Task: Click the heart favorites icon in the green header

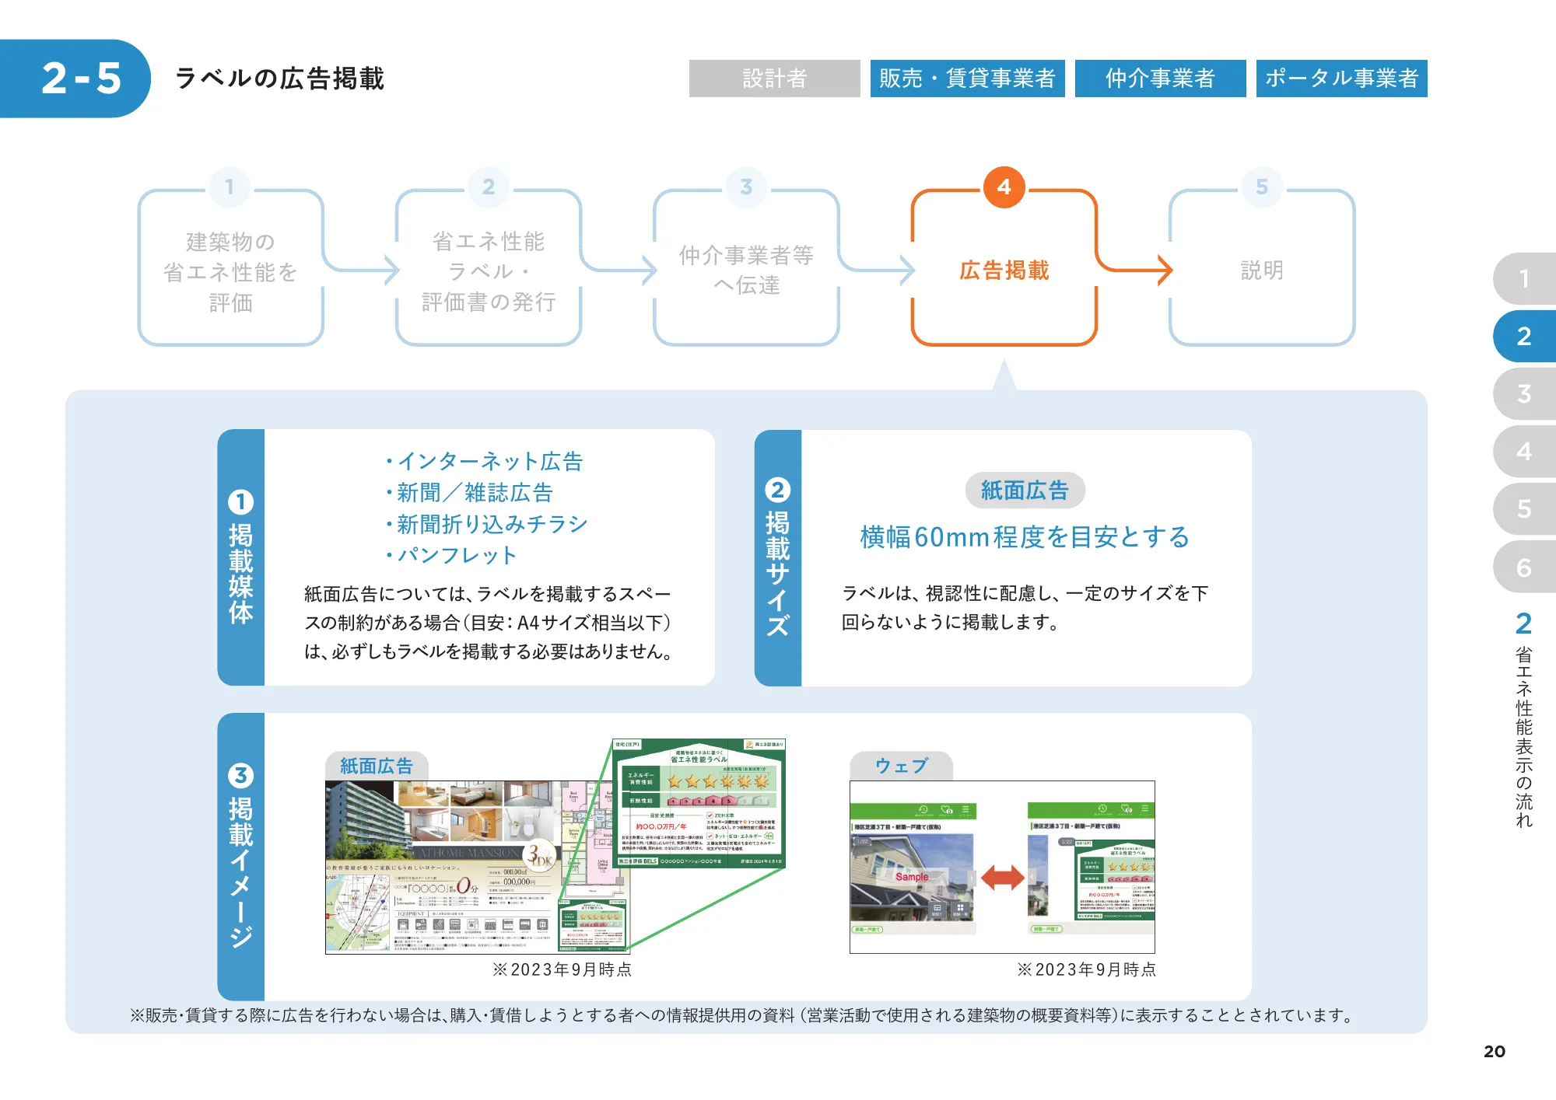Action: coord(946,810)
